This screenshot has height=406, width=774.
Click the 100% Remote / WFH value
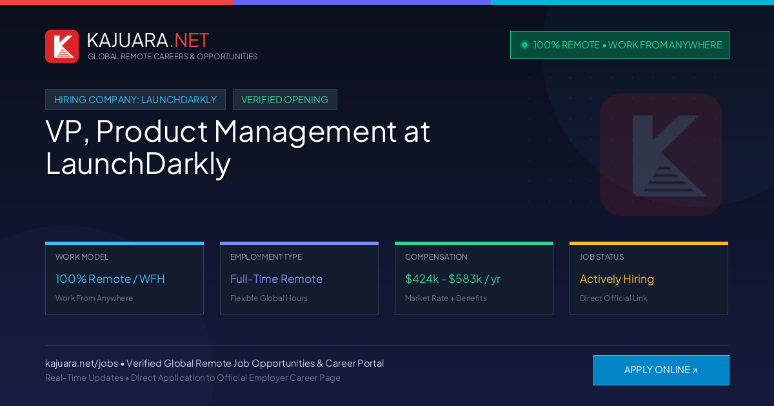click(x=110, y=279)
